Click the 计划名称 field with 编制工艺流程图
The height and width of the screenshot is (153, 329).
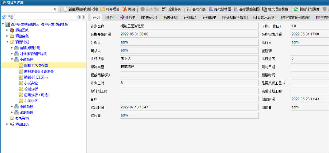(x=189, y=26)
